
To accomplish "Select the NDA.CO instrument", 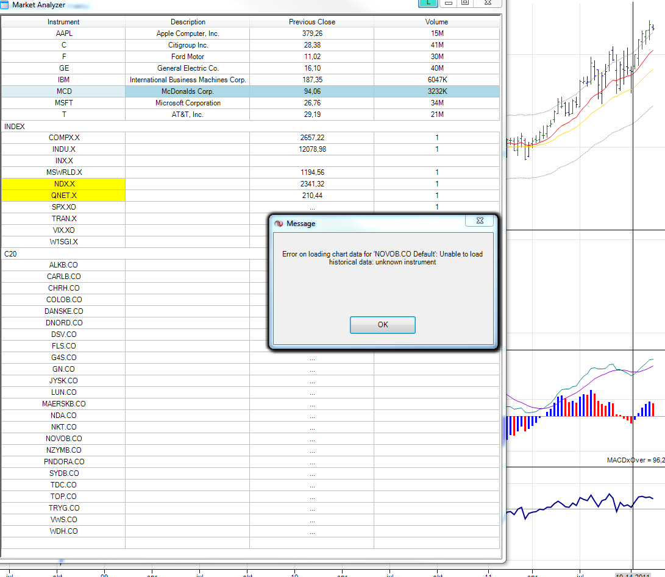I will [63, 416].
